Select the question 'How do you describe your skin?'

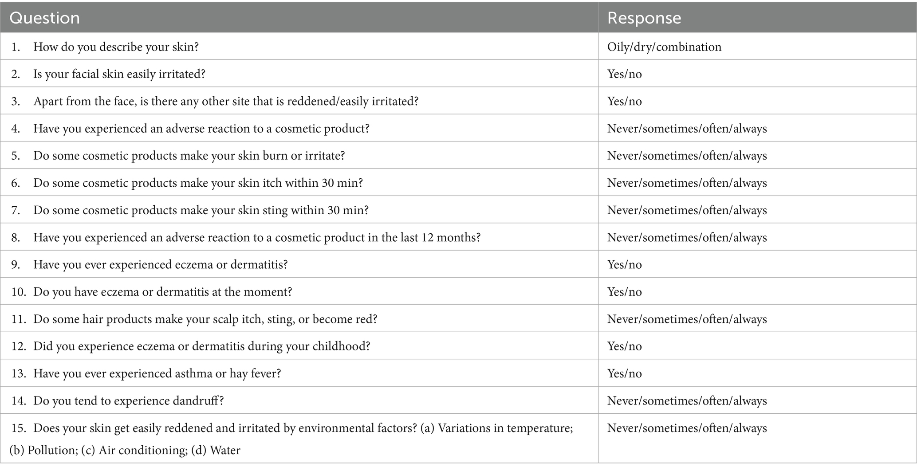(116, 47)
